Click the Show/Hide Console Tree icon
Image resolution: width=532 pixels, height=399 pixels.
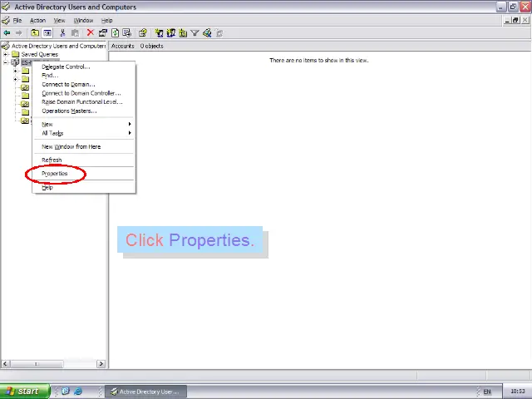click(x=47, y=33)
